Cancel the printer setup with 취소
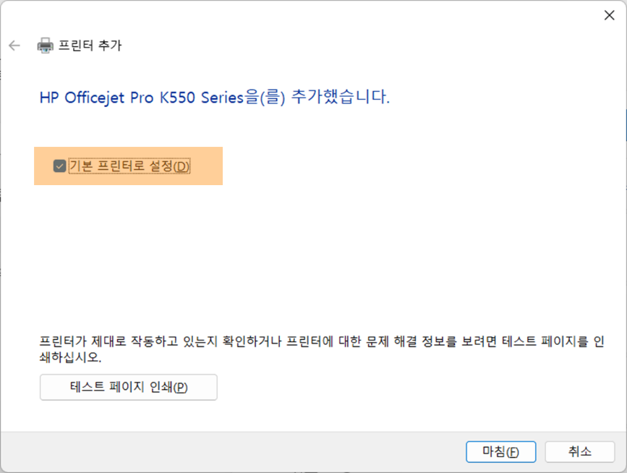The width and height of the screenshot is (627, 473). [579, 452]
